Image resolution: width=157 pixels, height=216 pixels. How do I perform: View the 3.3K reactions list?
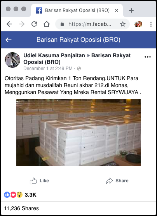click(x=20, y=195)
